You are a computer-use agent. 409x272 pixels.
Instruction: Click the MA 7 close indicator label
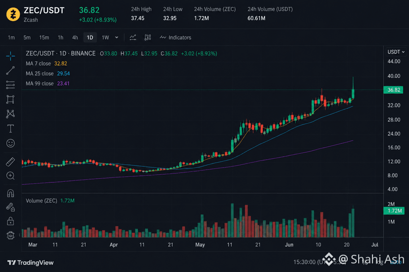[x=39, y=64]
